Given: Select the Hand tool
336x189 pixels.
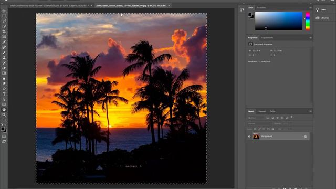Looking at the screenshot, I should click(x=4, y=110).
